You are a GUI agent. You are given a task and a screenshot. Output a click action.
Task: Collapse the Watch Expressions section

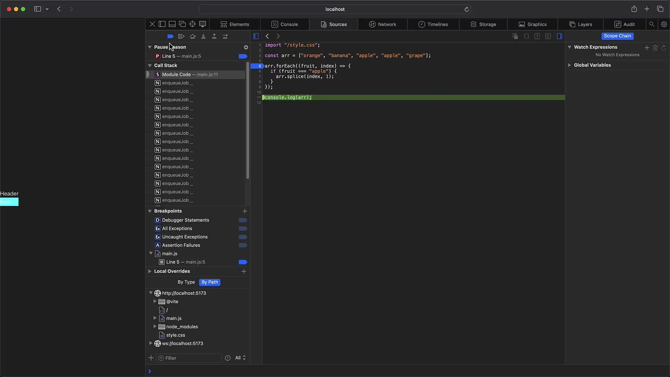(x=569, y=47)
